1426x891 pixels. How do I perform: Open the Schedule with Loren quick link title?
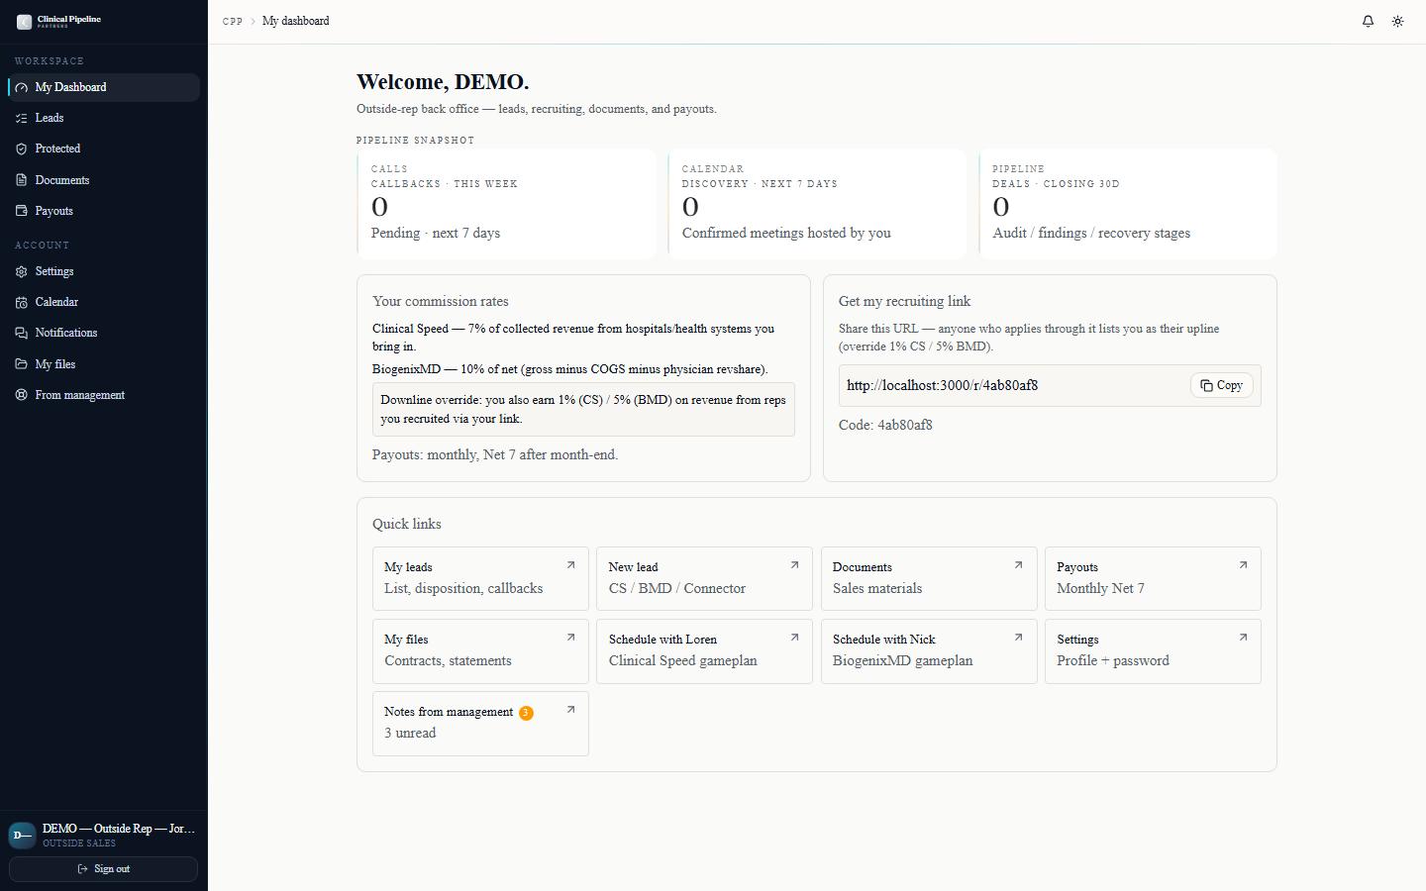pos(662,640)
